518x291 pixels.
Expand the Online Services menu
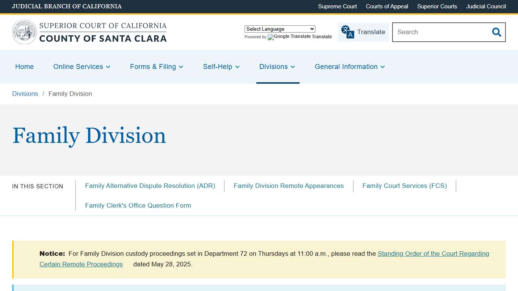82,67
